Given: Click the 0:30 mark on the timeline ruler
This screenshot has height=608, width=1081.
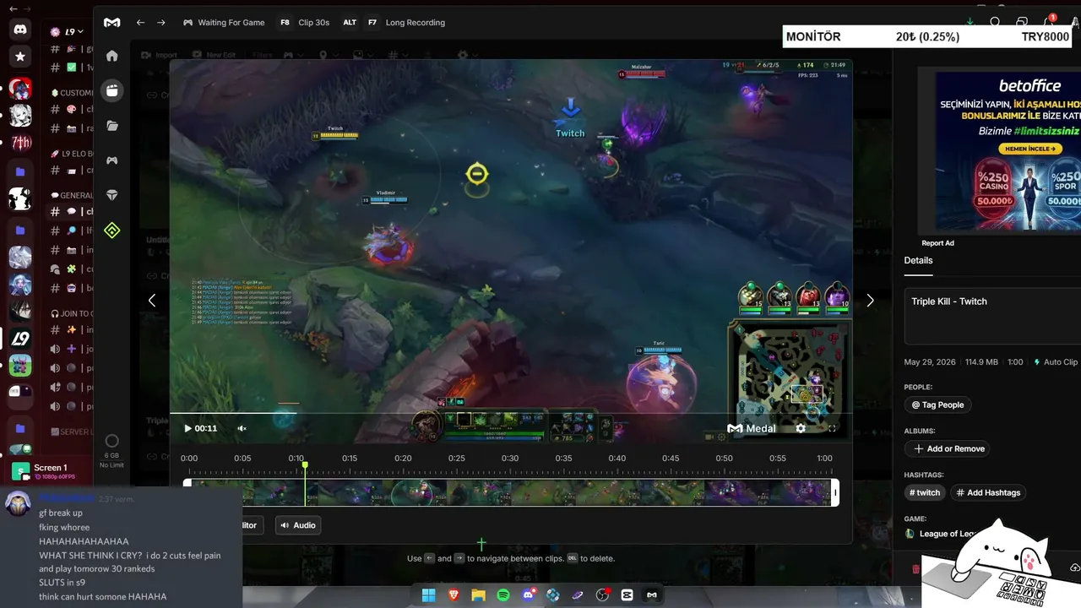Looking at the screenshot, I should pos(510,459).
